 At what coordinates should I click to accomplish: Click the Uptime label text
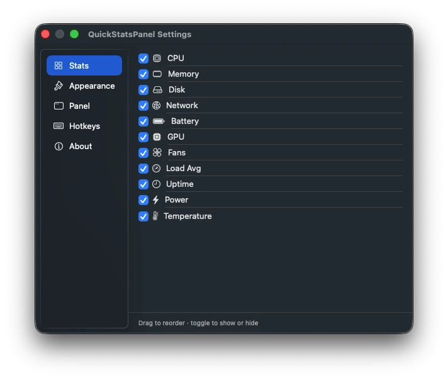180,184
